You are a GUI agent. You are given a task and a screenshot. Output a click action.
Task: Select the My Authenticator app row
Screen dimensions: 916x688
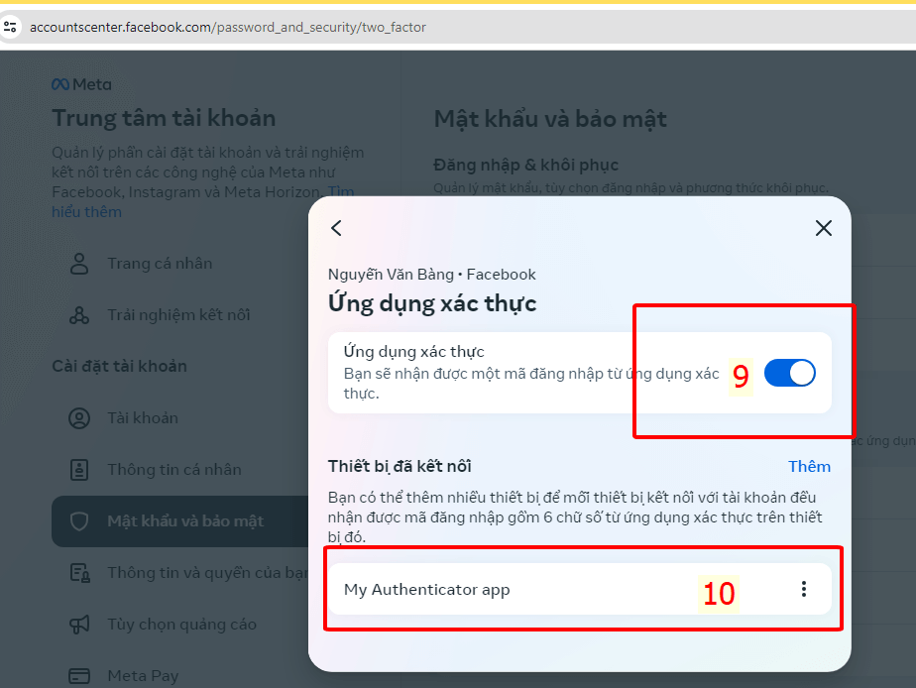click(x=580, y=589)
